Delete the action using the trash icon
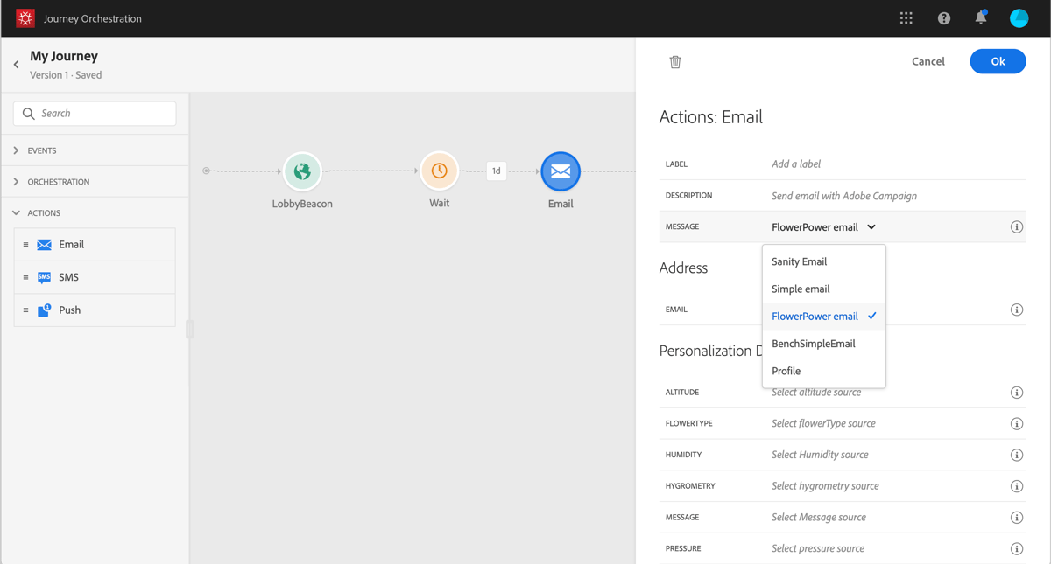 pyautogui.click(x=674, y=61)
